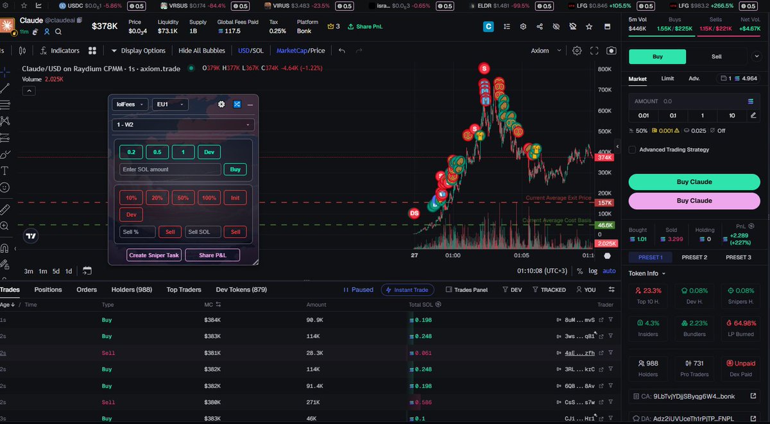
Task: Toggle the DEV trades filter
Action: 511,290
